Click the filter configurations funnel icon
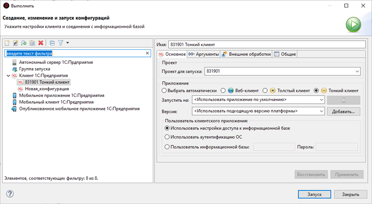 61,43
